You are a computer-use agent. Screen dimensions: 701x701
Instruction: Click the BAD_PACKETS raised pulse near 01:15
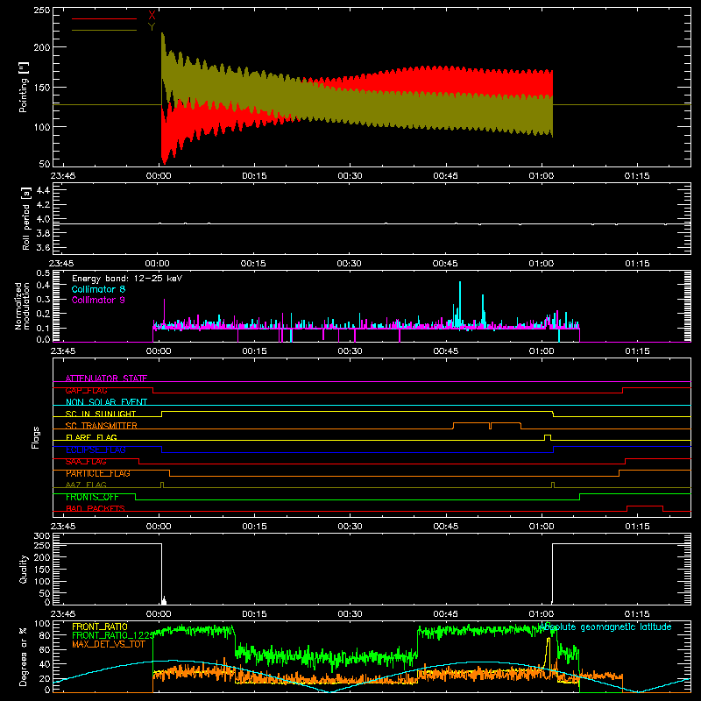pos(645,508)
